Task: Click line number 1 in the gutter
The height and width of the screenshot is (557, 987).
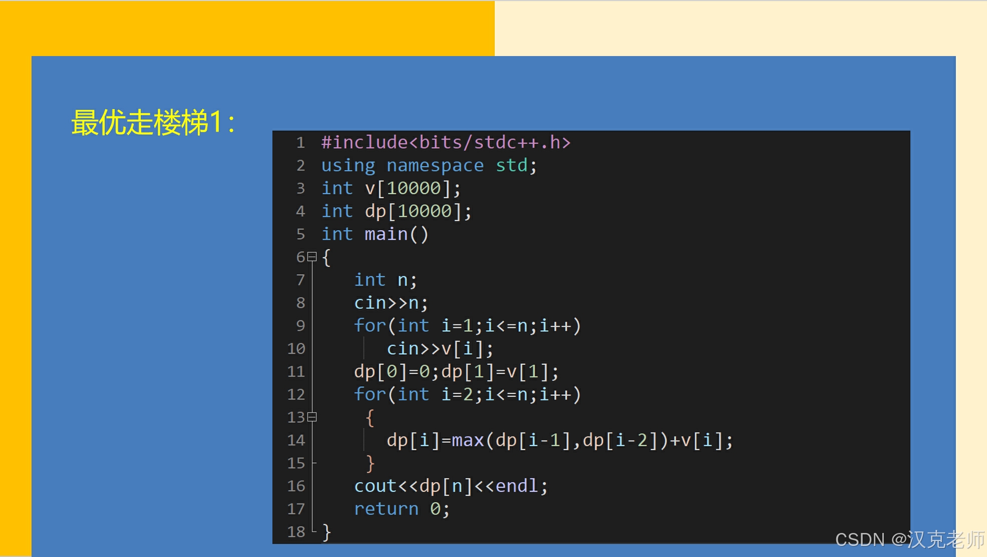Action: point(300,143)
